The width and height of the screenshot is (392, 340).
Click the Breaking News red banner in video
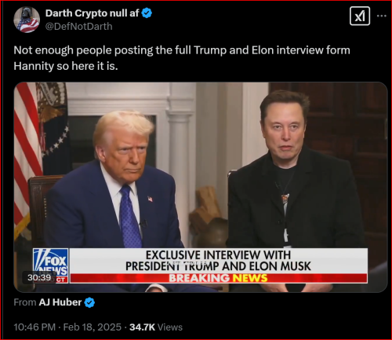(219, 278)
